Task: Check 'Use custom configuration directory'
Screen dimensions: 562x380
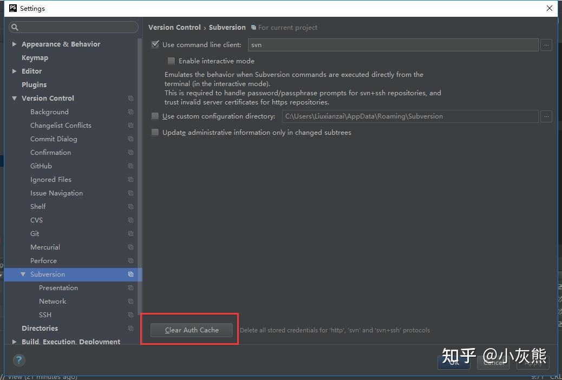Action: tap(155, 116)
